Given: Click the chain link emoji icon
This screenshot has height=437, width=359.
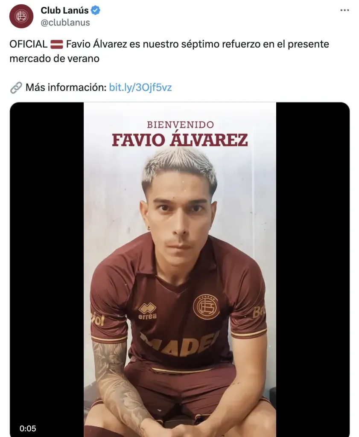Looking at the screenshot, I should pyautogui.click(x=16, y=87).
